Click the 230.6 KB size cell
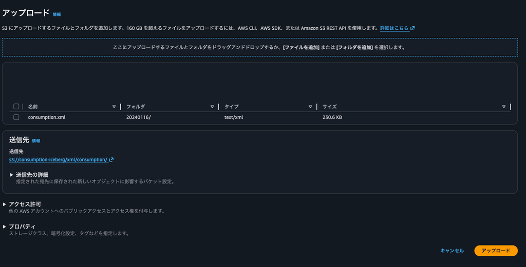The width and height of the screenshot is (526, 267). tap(332, 117)
